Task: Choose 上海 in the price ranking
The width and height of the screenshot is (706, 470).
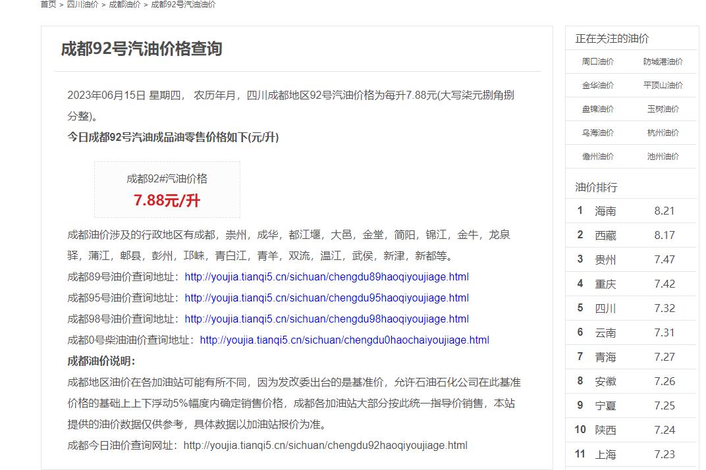Action: pos(605,455)
